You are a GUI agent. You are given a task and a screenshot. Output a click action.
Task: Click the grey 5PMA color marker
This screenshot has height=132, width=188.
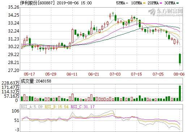127,3
